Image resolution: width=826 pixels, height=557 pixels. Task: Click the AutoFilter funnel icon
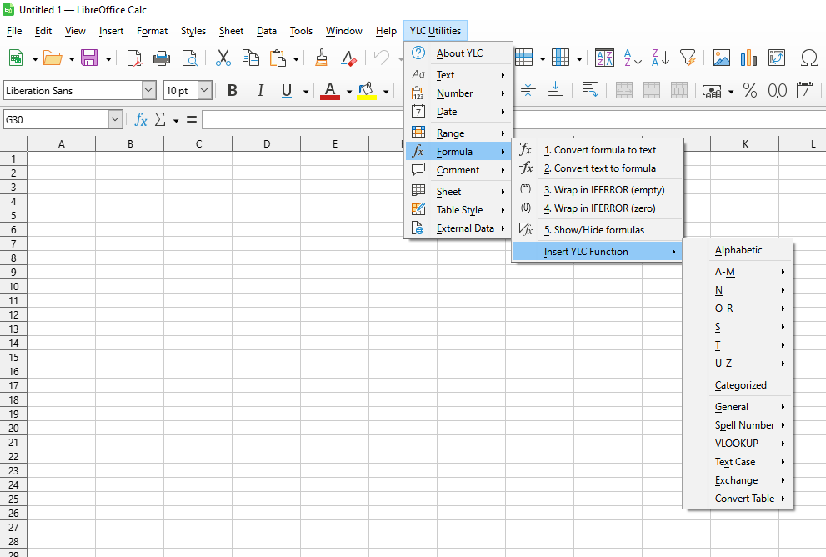coord(688,58)
